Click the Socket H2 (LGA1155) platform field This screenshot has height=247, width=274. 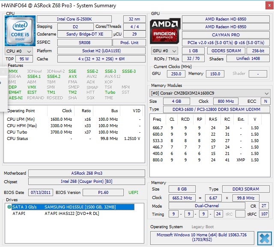tap(101, 51)
